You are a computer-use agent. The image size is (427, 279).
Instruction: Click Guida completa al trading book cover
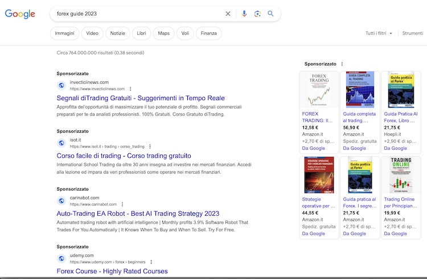(x=360, y=89)
